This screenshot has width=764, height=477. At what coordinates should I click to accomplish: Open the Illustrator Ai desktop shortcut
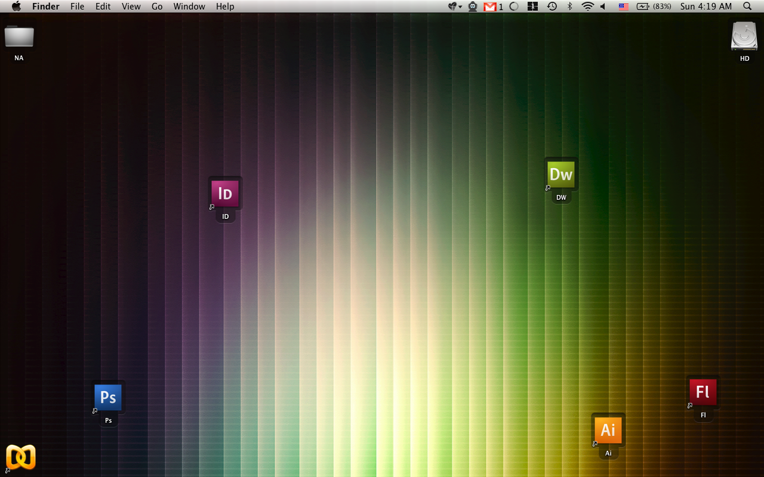[608, 430]
